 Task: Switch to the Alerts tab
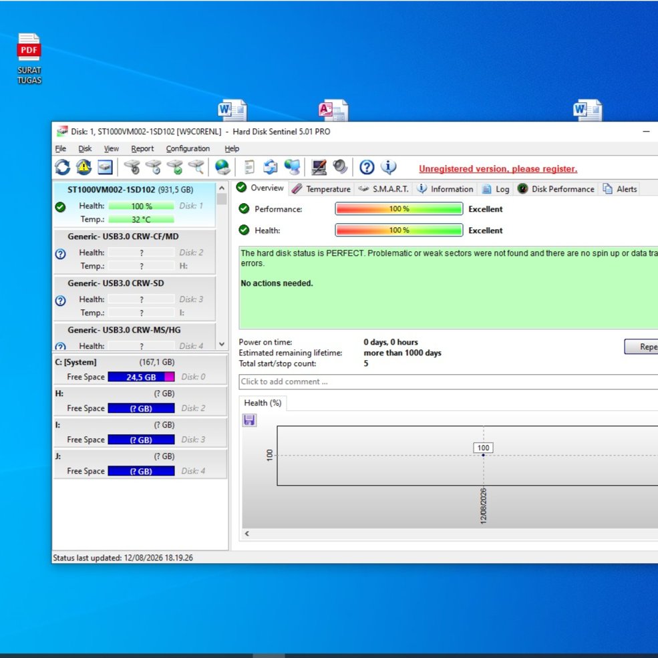point(620,189)
